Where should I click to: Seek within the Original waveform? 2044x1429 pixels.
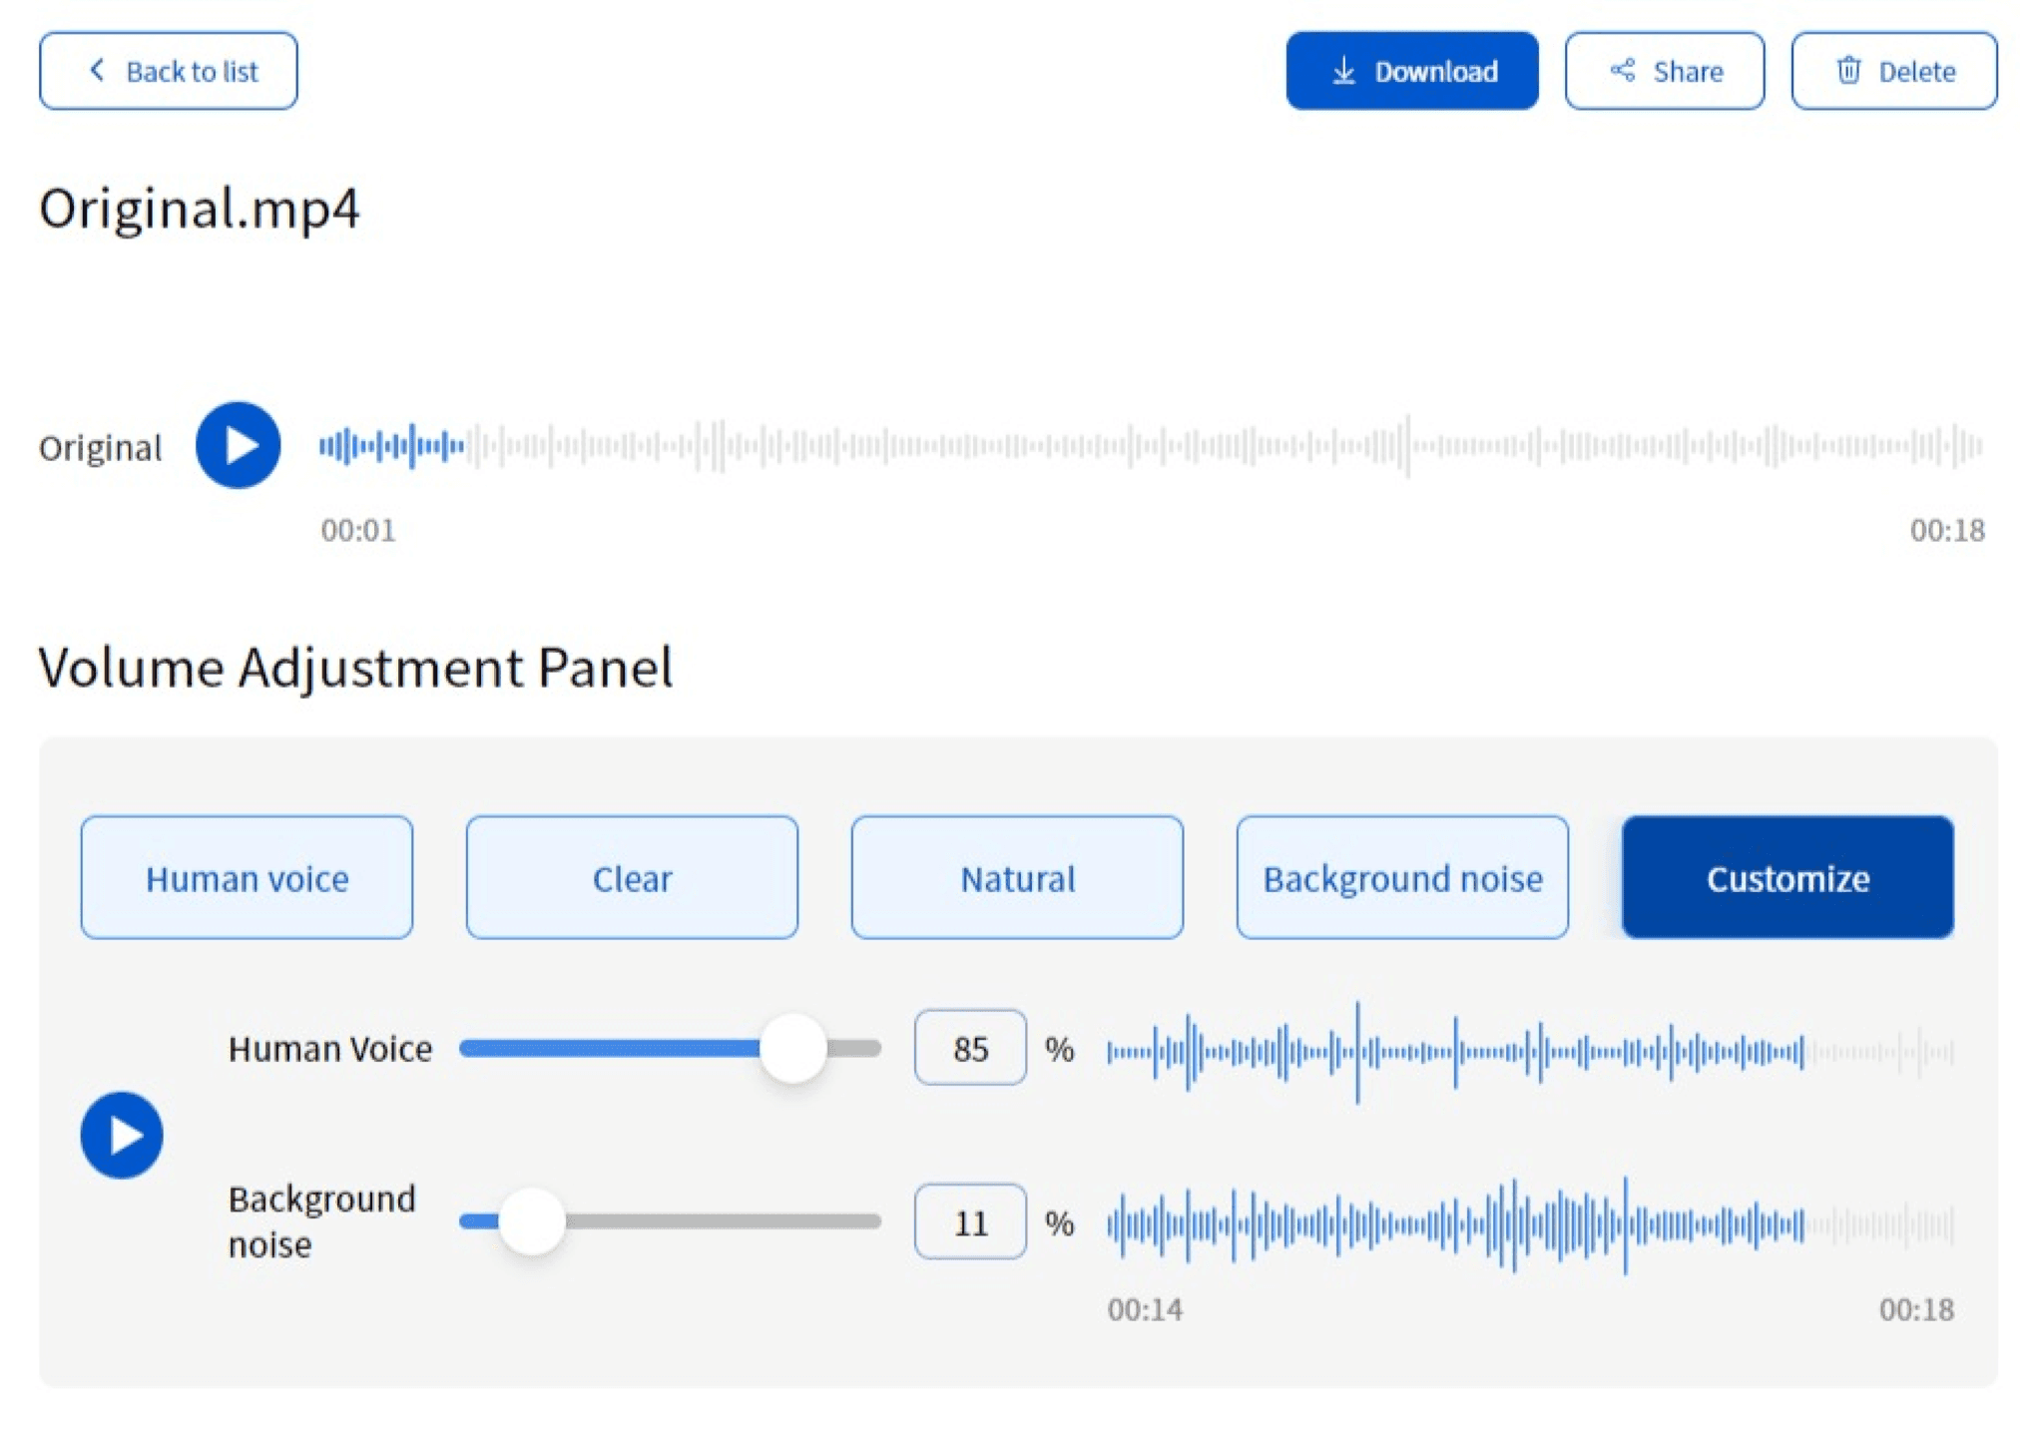[x=1151, y=445]
